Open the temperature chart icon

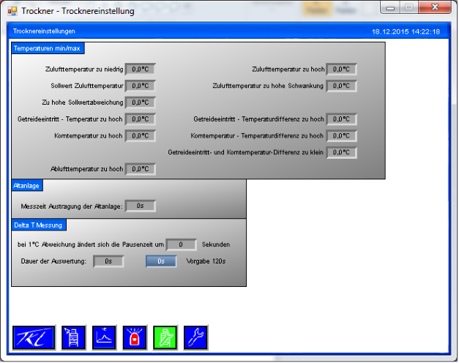(x=104, y=337)
